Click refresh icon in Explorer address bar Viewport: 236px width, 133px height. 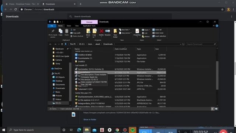tap(183, 44)
